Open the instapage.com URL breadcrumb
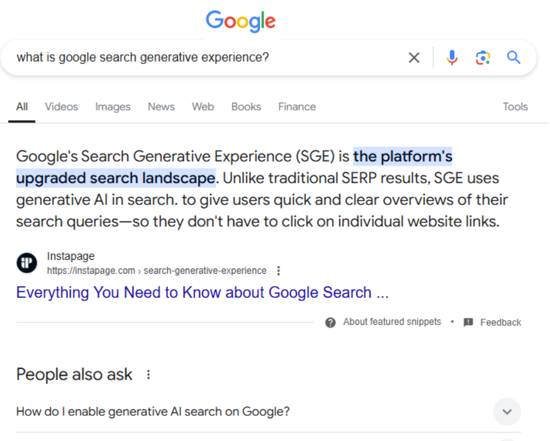Viewport: 550px width, 441px height. click(156, 271)
